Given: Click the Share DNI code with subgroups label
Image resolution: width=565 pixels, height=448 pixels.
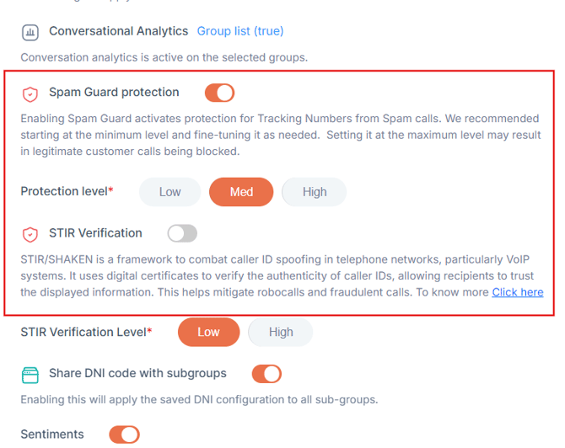Looking at the screenshot, I should (137, 373).
